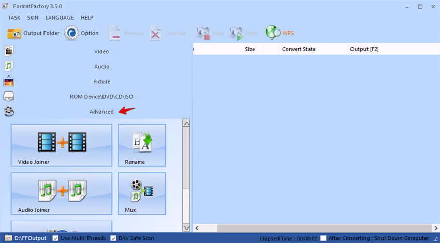
Task: Open the TASK menu
Action: click(14, 18)
